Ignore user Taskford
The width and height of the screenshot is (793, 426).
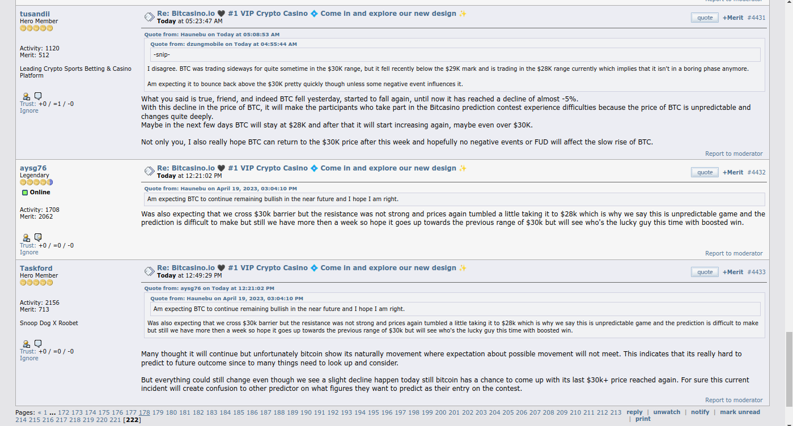coord(29,359)
